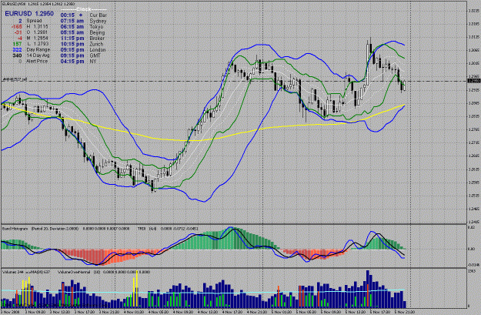Click the green 157 pips value
Viewport: 481px width, 315px height.
(x=18, y=44)
